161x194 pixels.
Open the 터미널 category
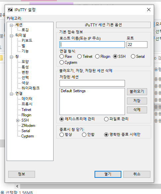(x=21, y=35)
